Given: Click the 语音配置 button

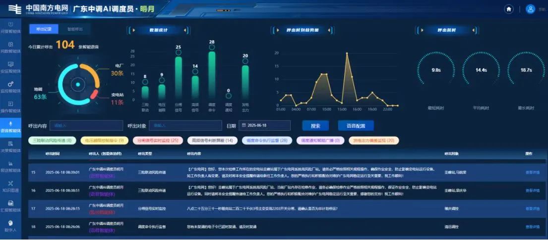Looking at the screenshot, I should (356, 126).
